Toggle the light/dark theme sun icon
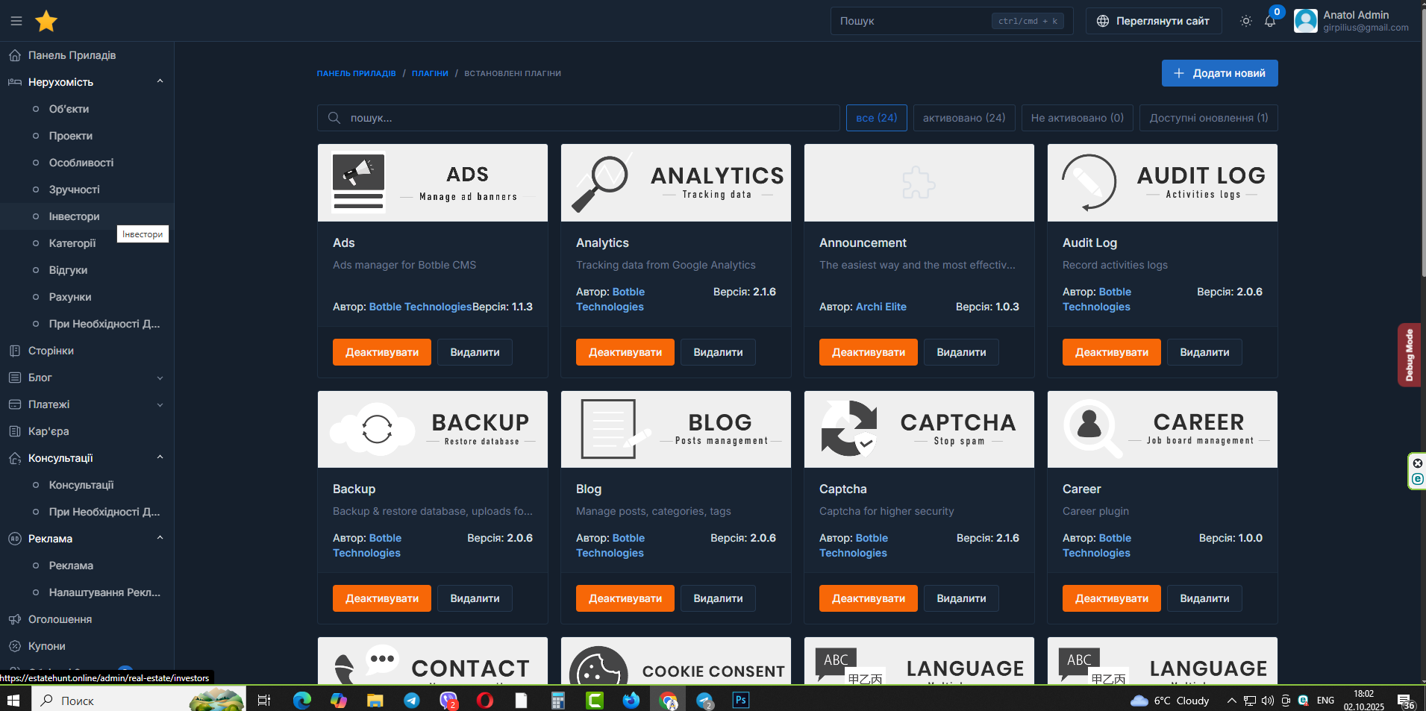Viewport: 1426px width, 711px height. click(1245, 21)
